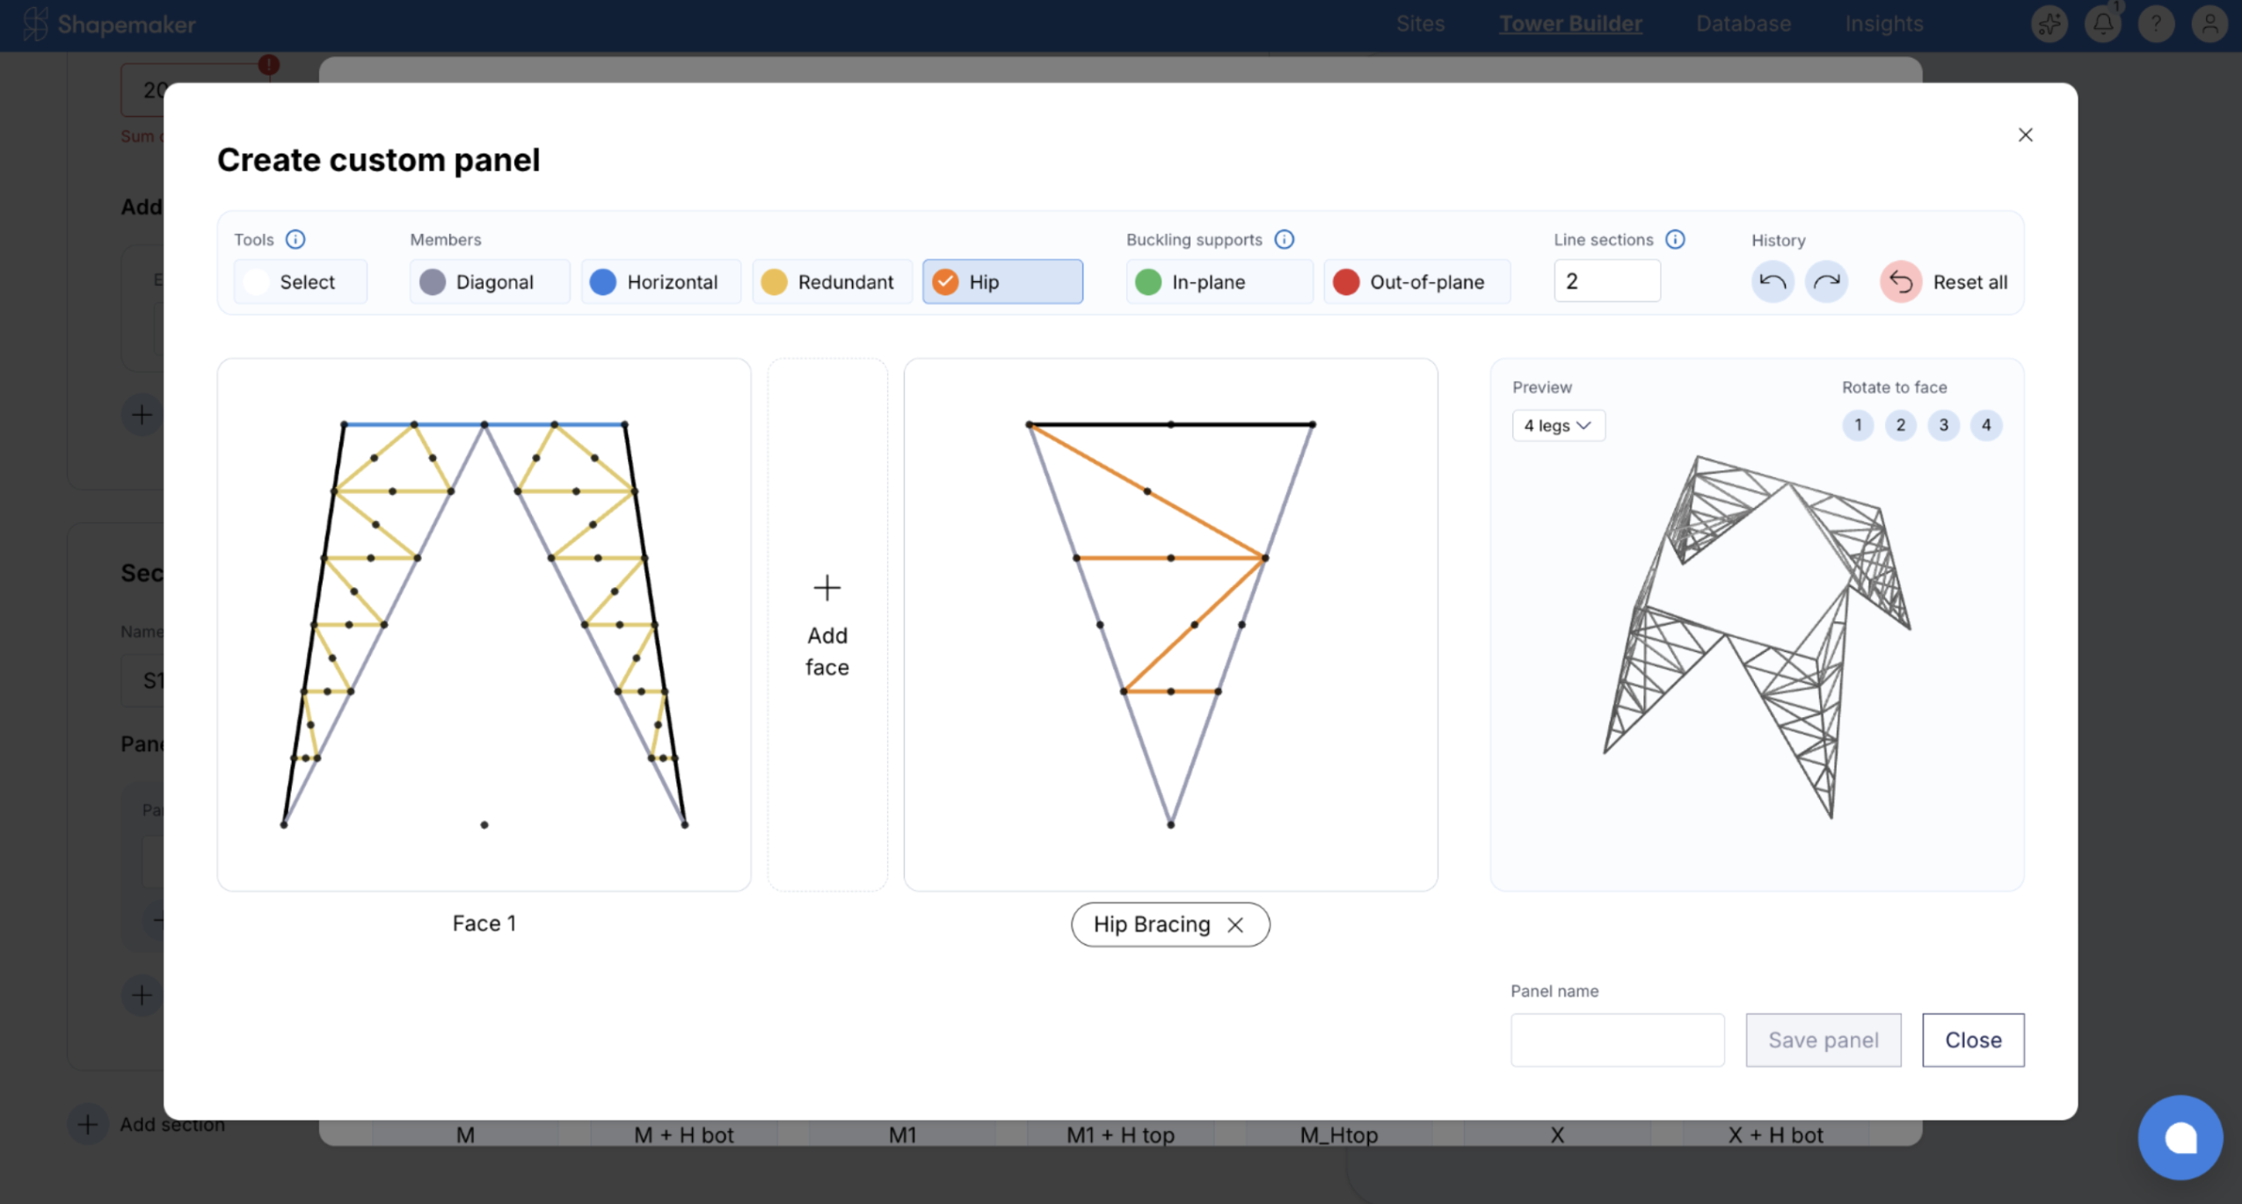Click the Reset all icon

click(x=1901, y=282)
